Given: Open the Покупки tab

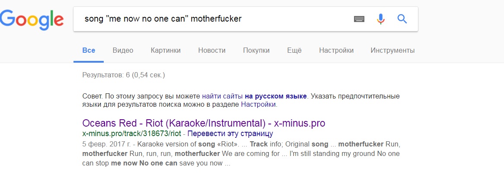Looking at the screenshot, I should coord(256,51).
